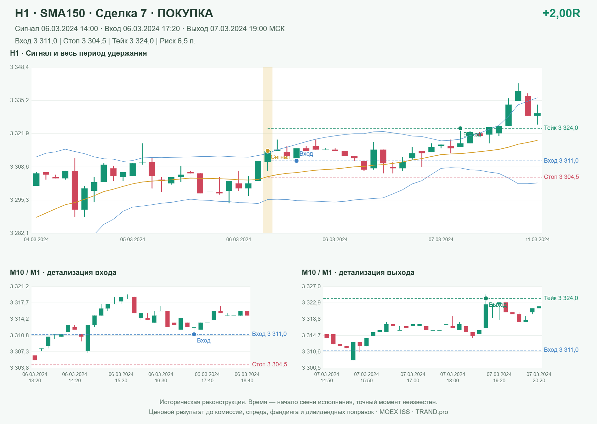This screenshot has width=597, height=424.
Task: Click the orange signal dot on the H1 chart
Action: (268, 151)
